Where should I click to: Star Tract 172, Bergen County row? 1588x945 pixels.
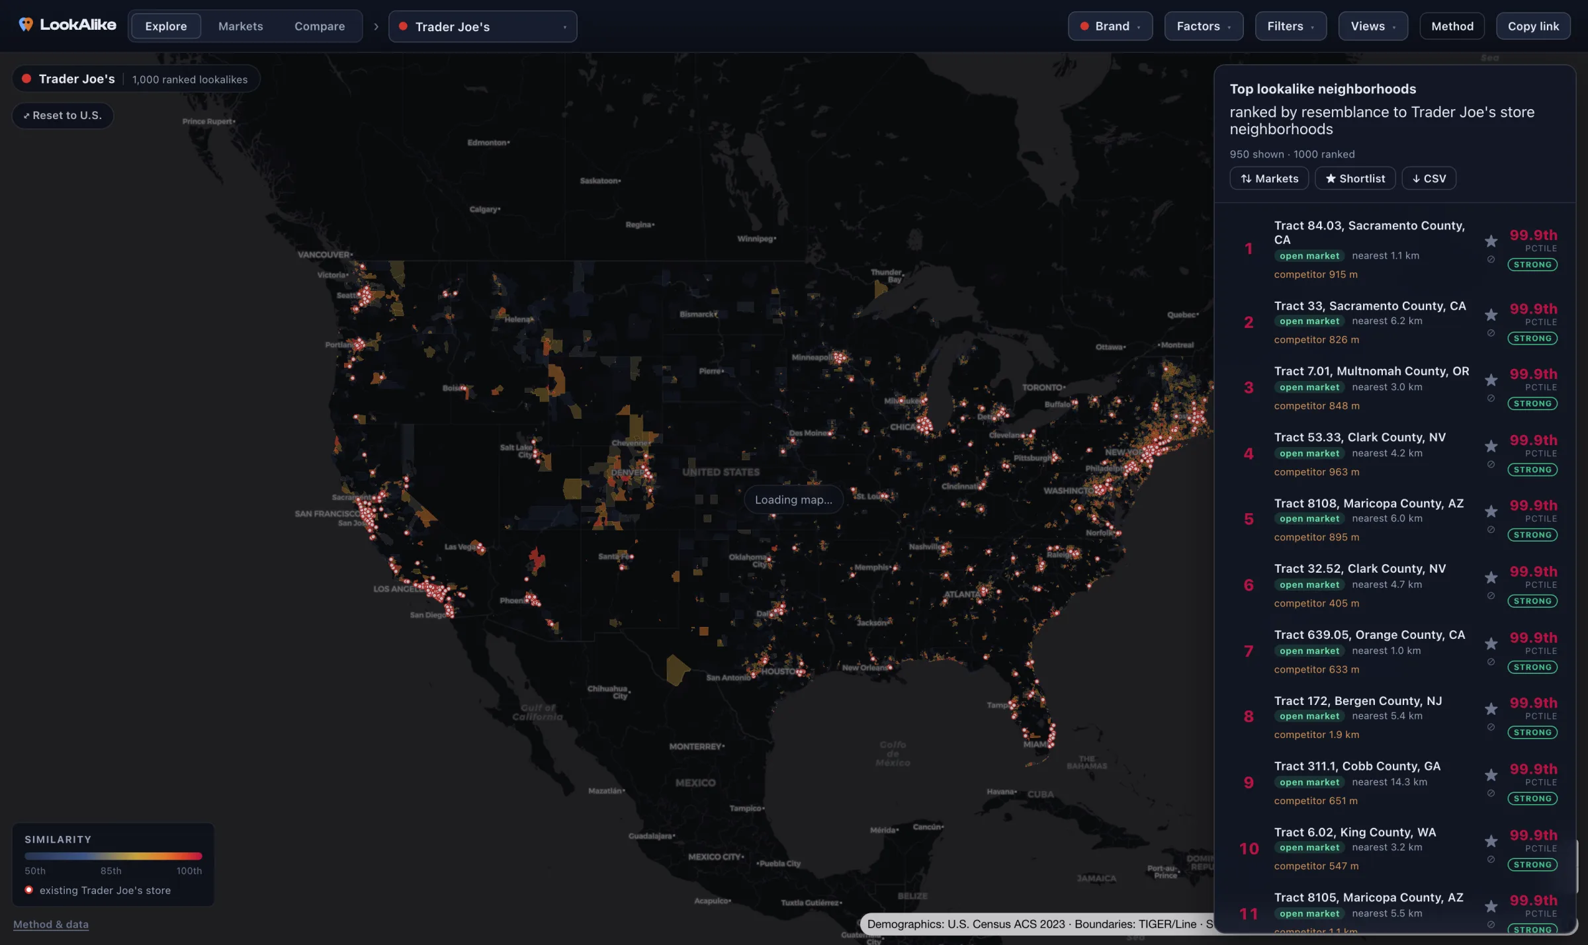tap(1491, 710)
